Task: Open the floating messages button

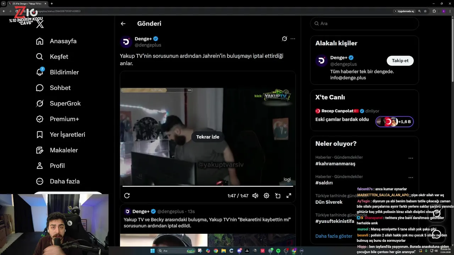Action: [x=437, y=234]
